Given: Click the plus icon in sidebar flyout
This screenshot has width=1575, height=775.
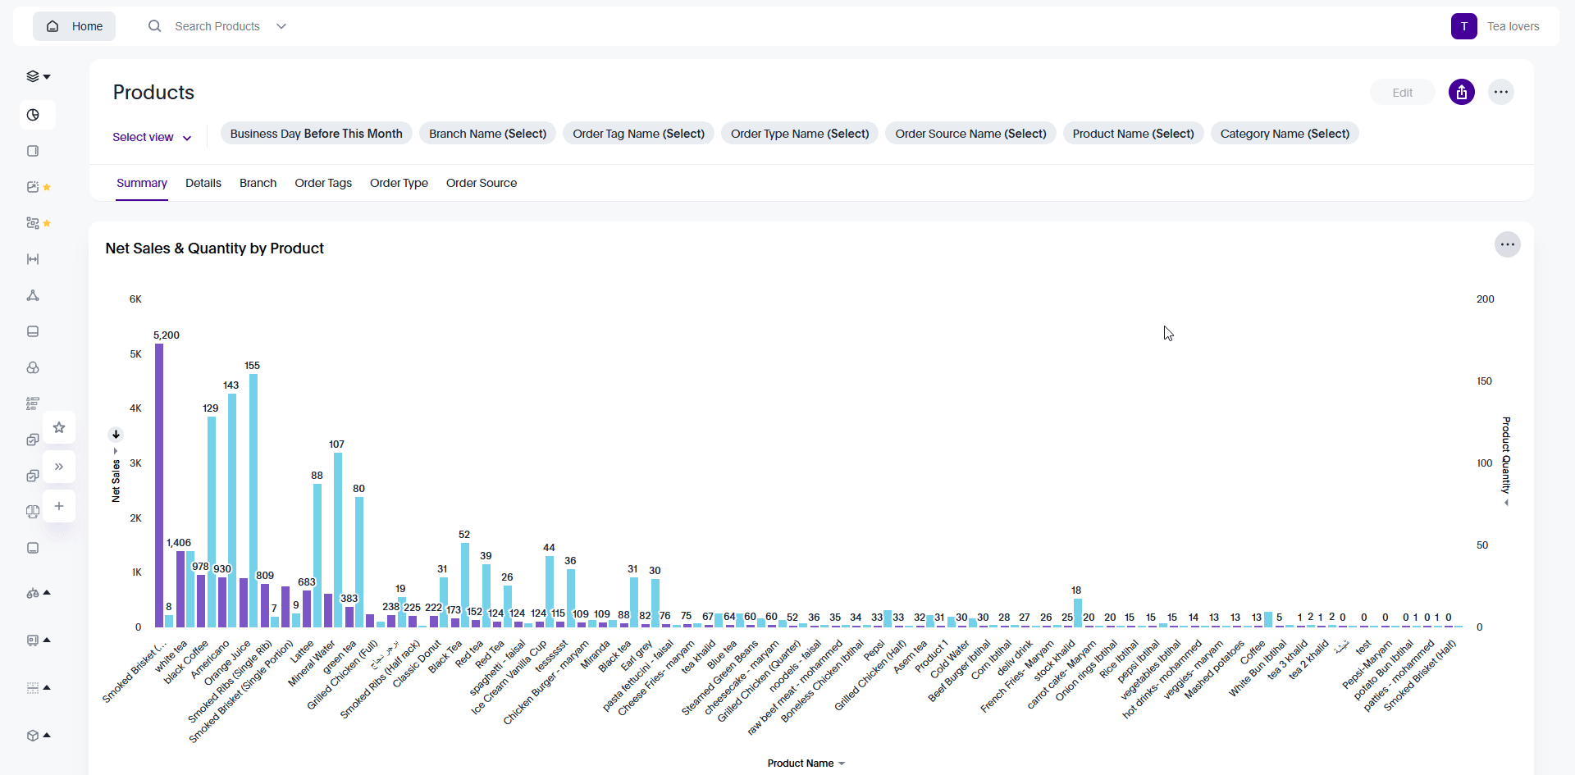Looking at the screenshot, I should click(x=58, y=506).
